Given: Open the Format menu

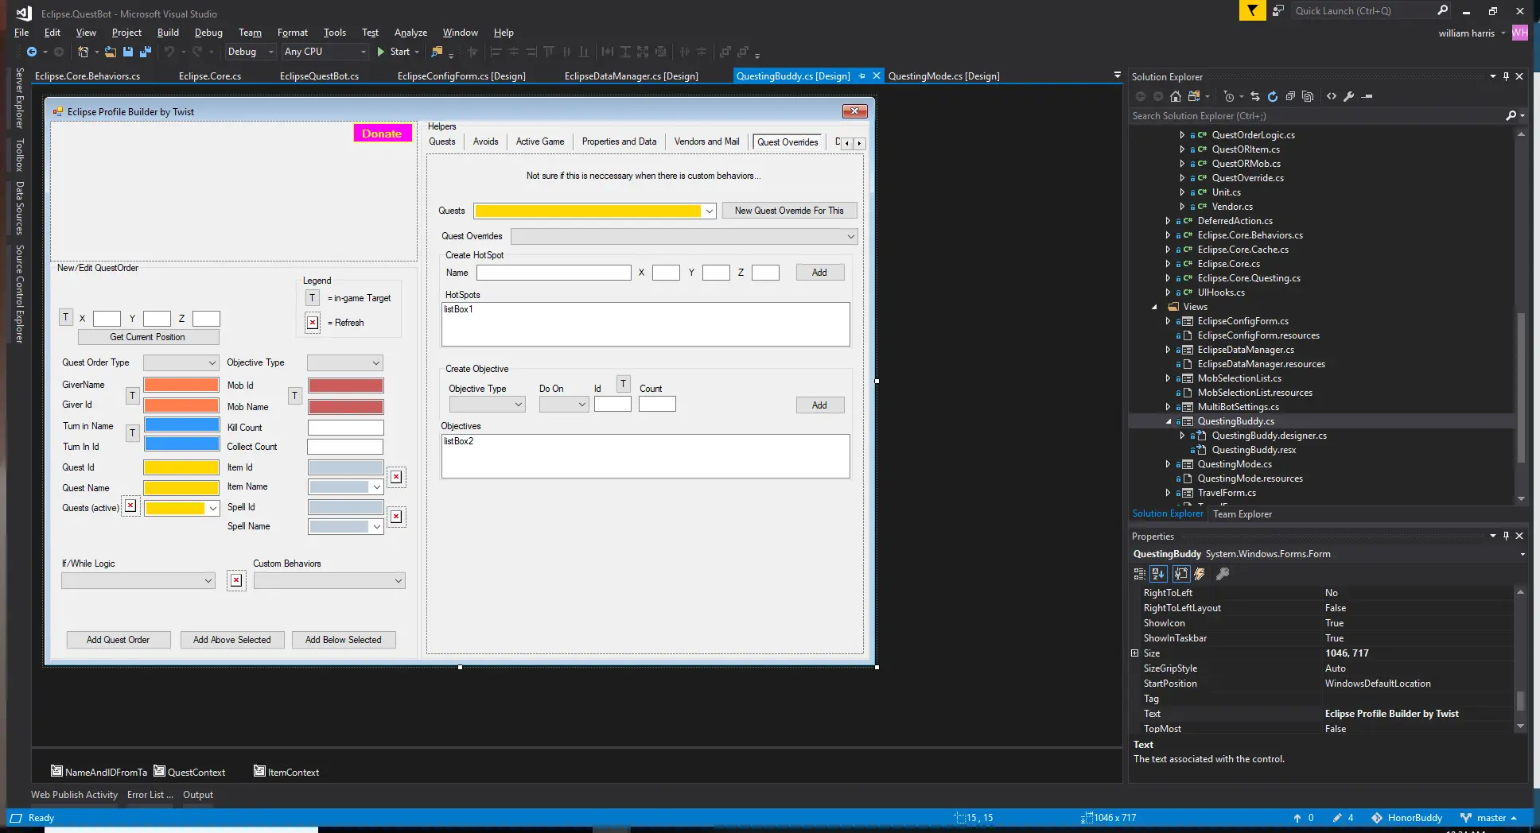Looking at the screenshot, I should 292,33.
